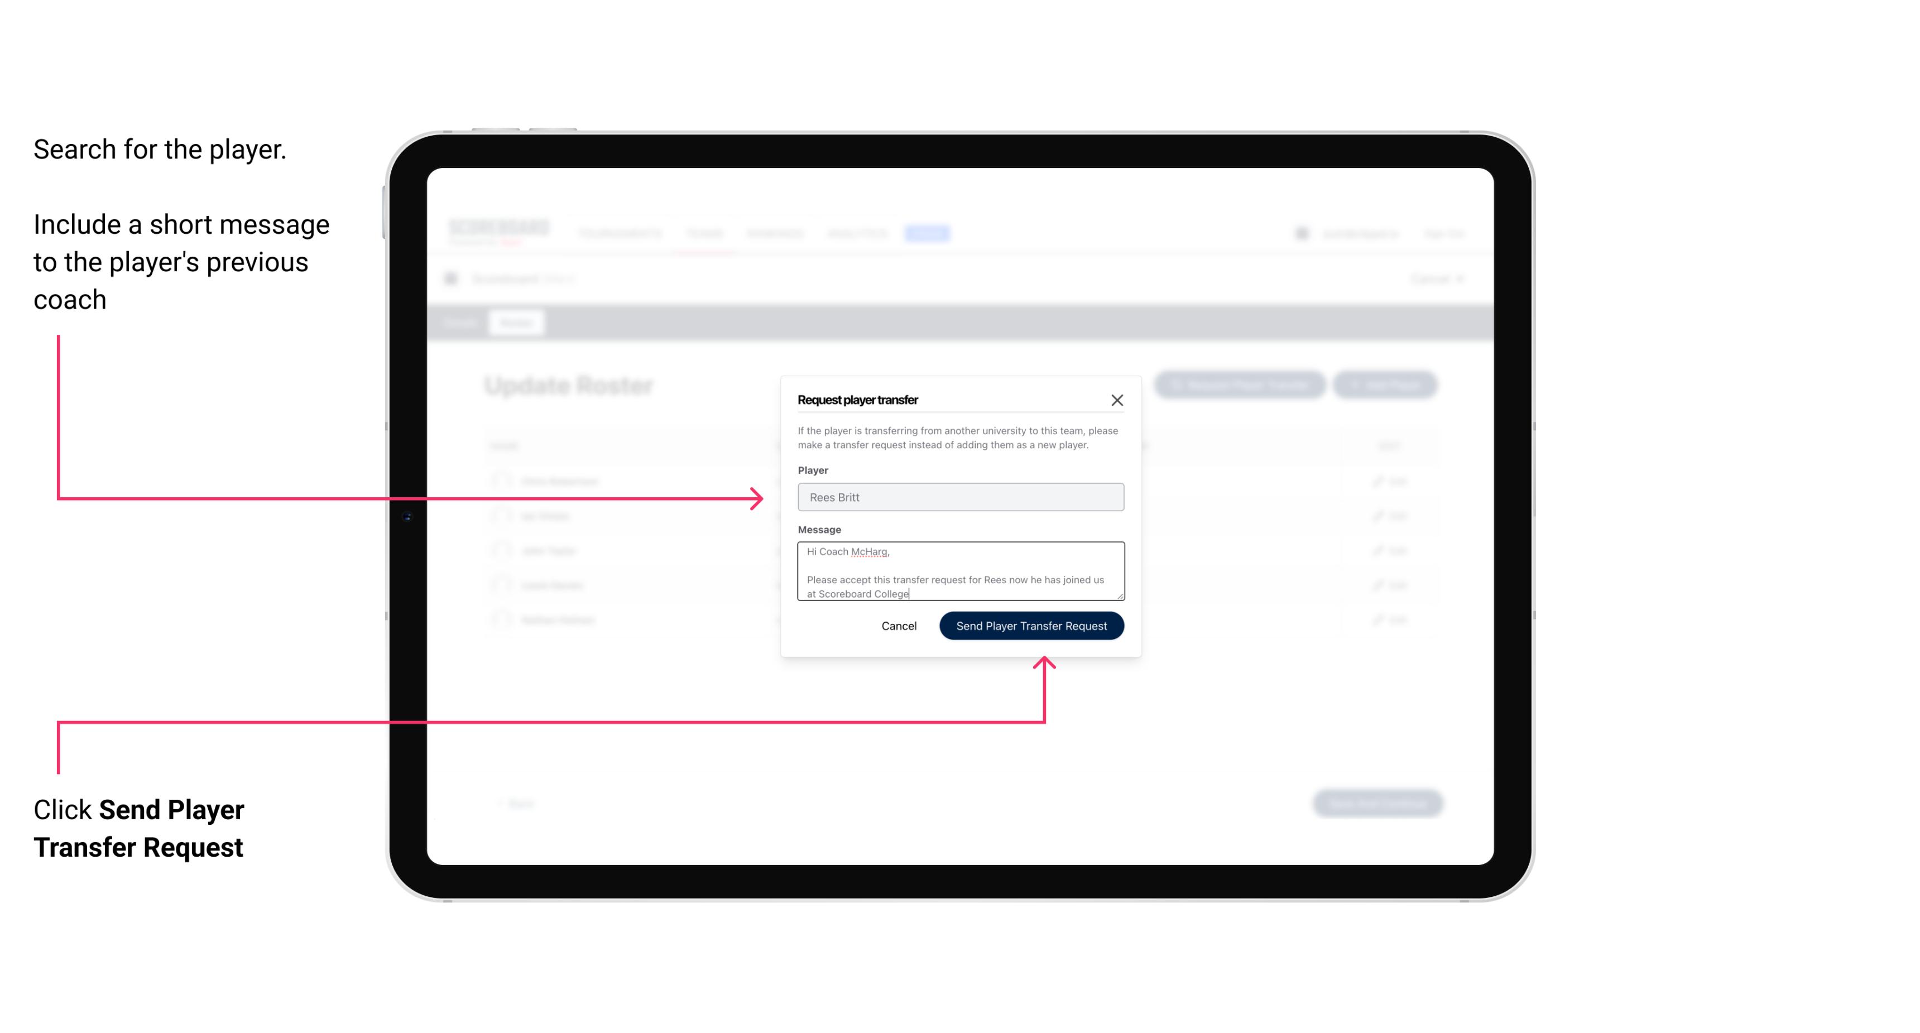1920x1033 pixels.
Task: Click the Player name input field
Action: tap(961, 497)
